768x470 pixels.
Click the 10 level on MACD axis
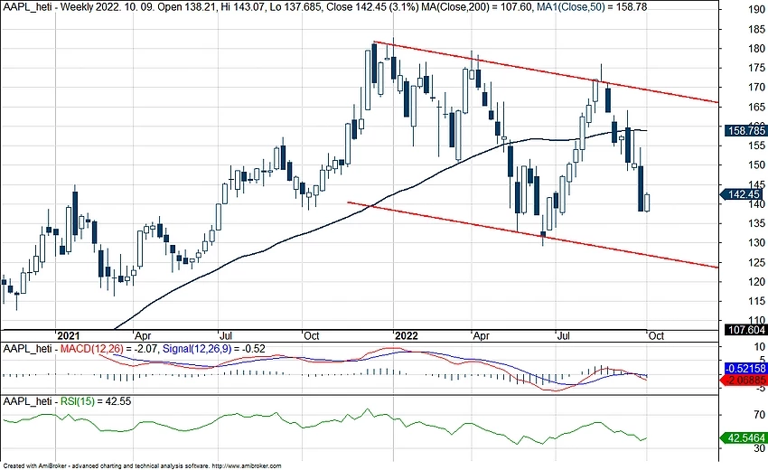pyautogui.click(x=760, y=346)
